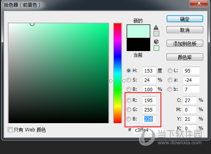211x154 pixels.
Task: Click the Y yellow field showing 21
Action: coord(190,119)
